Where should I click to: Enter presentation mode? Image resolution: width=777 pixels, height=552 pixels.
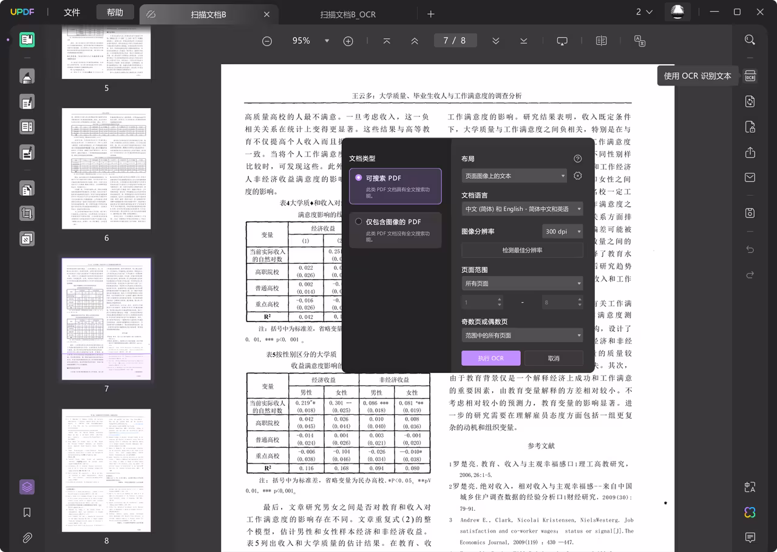562,40
